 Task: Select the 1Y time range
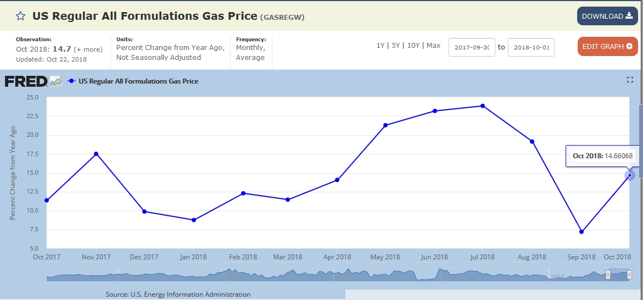pos(381,46)
